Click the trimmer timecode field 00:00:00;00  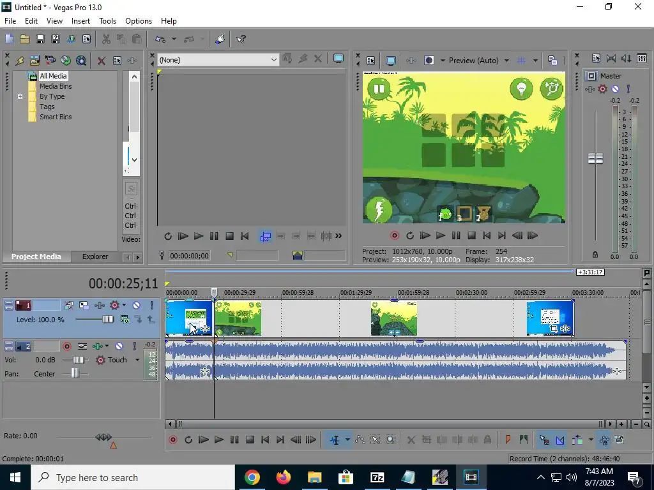[189, 256]
